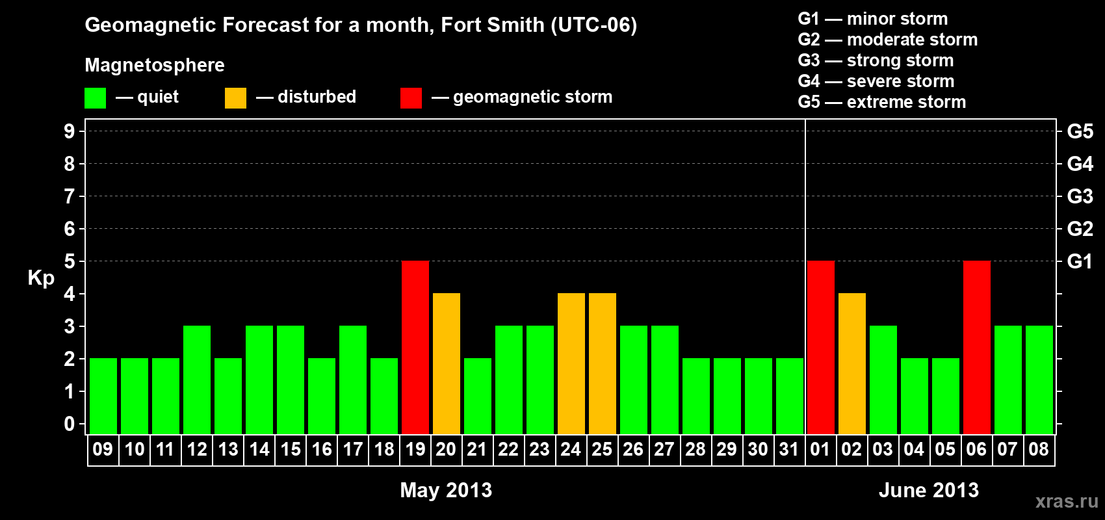Click the red bar for June 01
Screen dimensions: 1105x520
click(x=821, y=347)
